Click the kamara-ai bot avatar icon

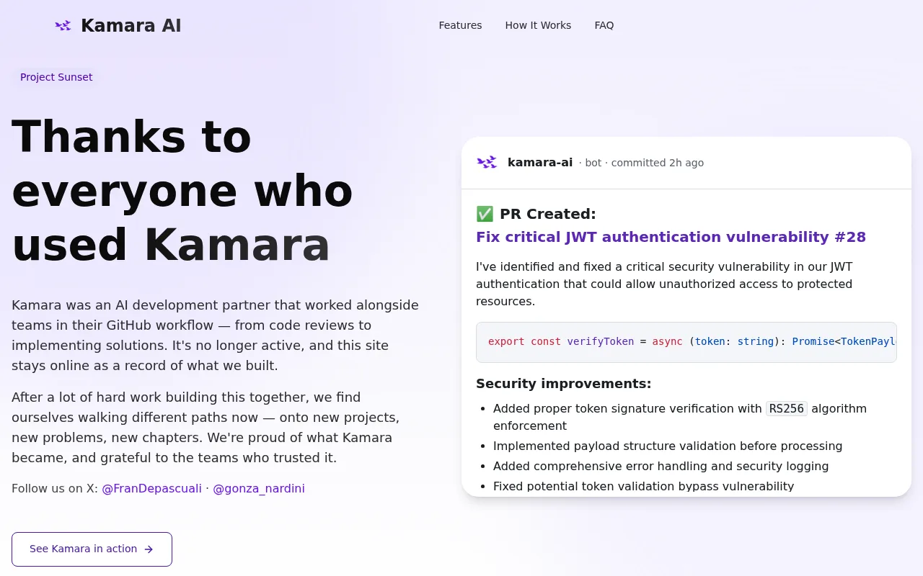point(487,163)
